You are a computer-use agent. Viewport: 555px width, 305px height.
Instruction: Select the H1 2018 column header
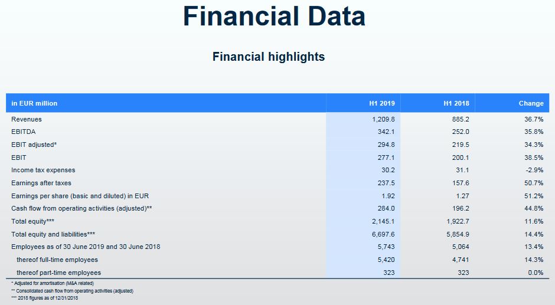[456, 103]
